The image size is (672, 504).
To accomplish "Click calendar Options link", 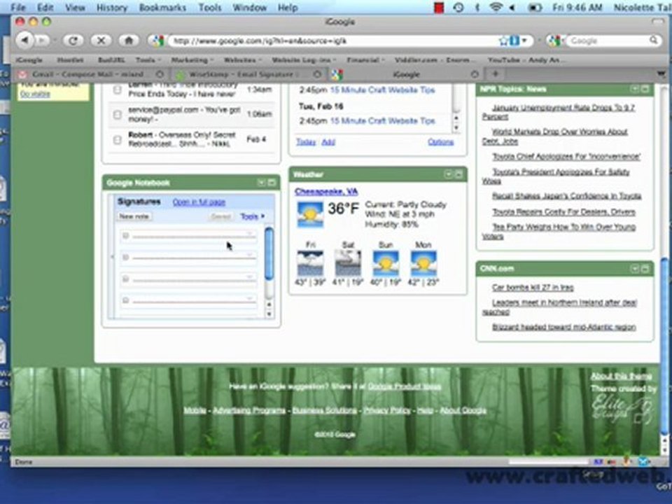I will (440, 142).
